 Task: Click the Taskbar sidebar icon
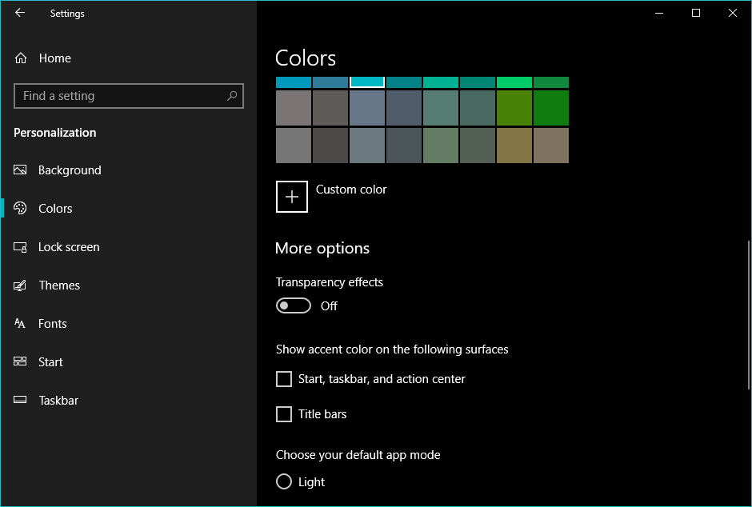pos(21,401)
